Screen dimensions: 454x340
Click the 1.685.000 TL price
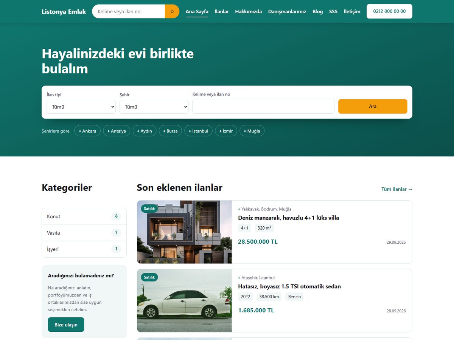coord(256,310)
